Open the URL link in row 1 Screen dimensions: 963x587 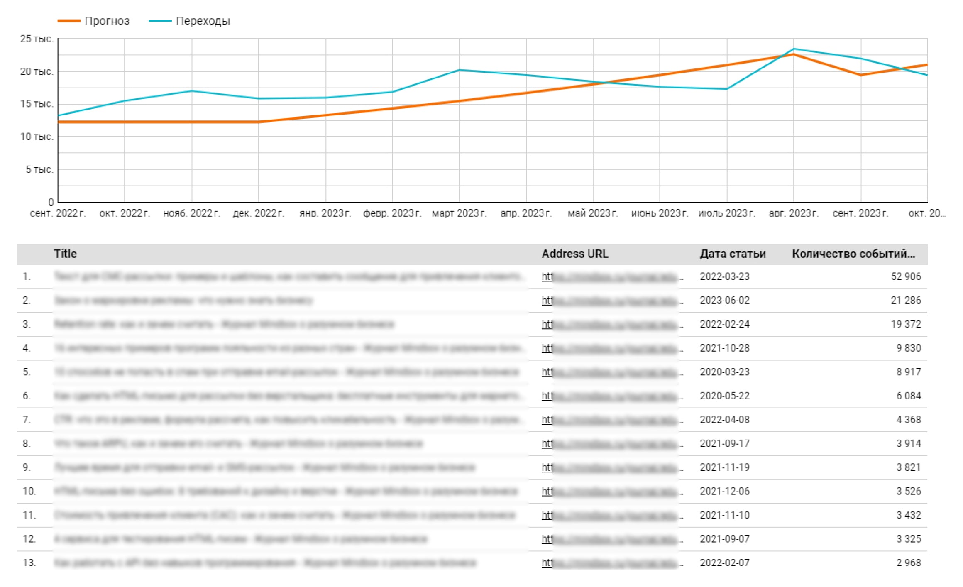(x=612, y=276)
